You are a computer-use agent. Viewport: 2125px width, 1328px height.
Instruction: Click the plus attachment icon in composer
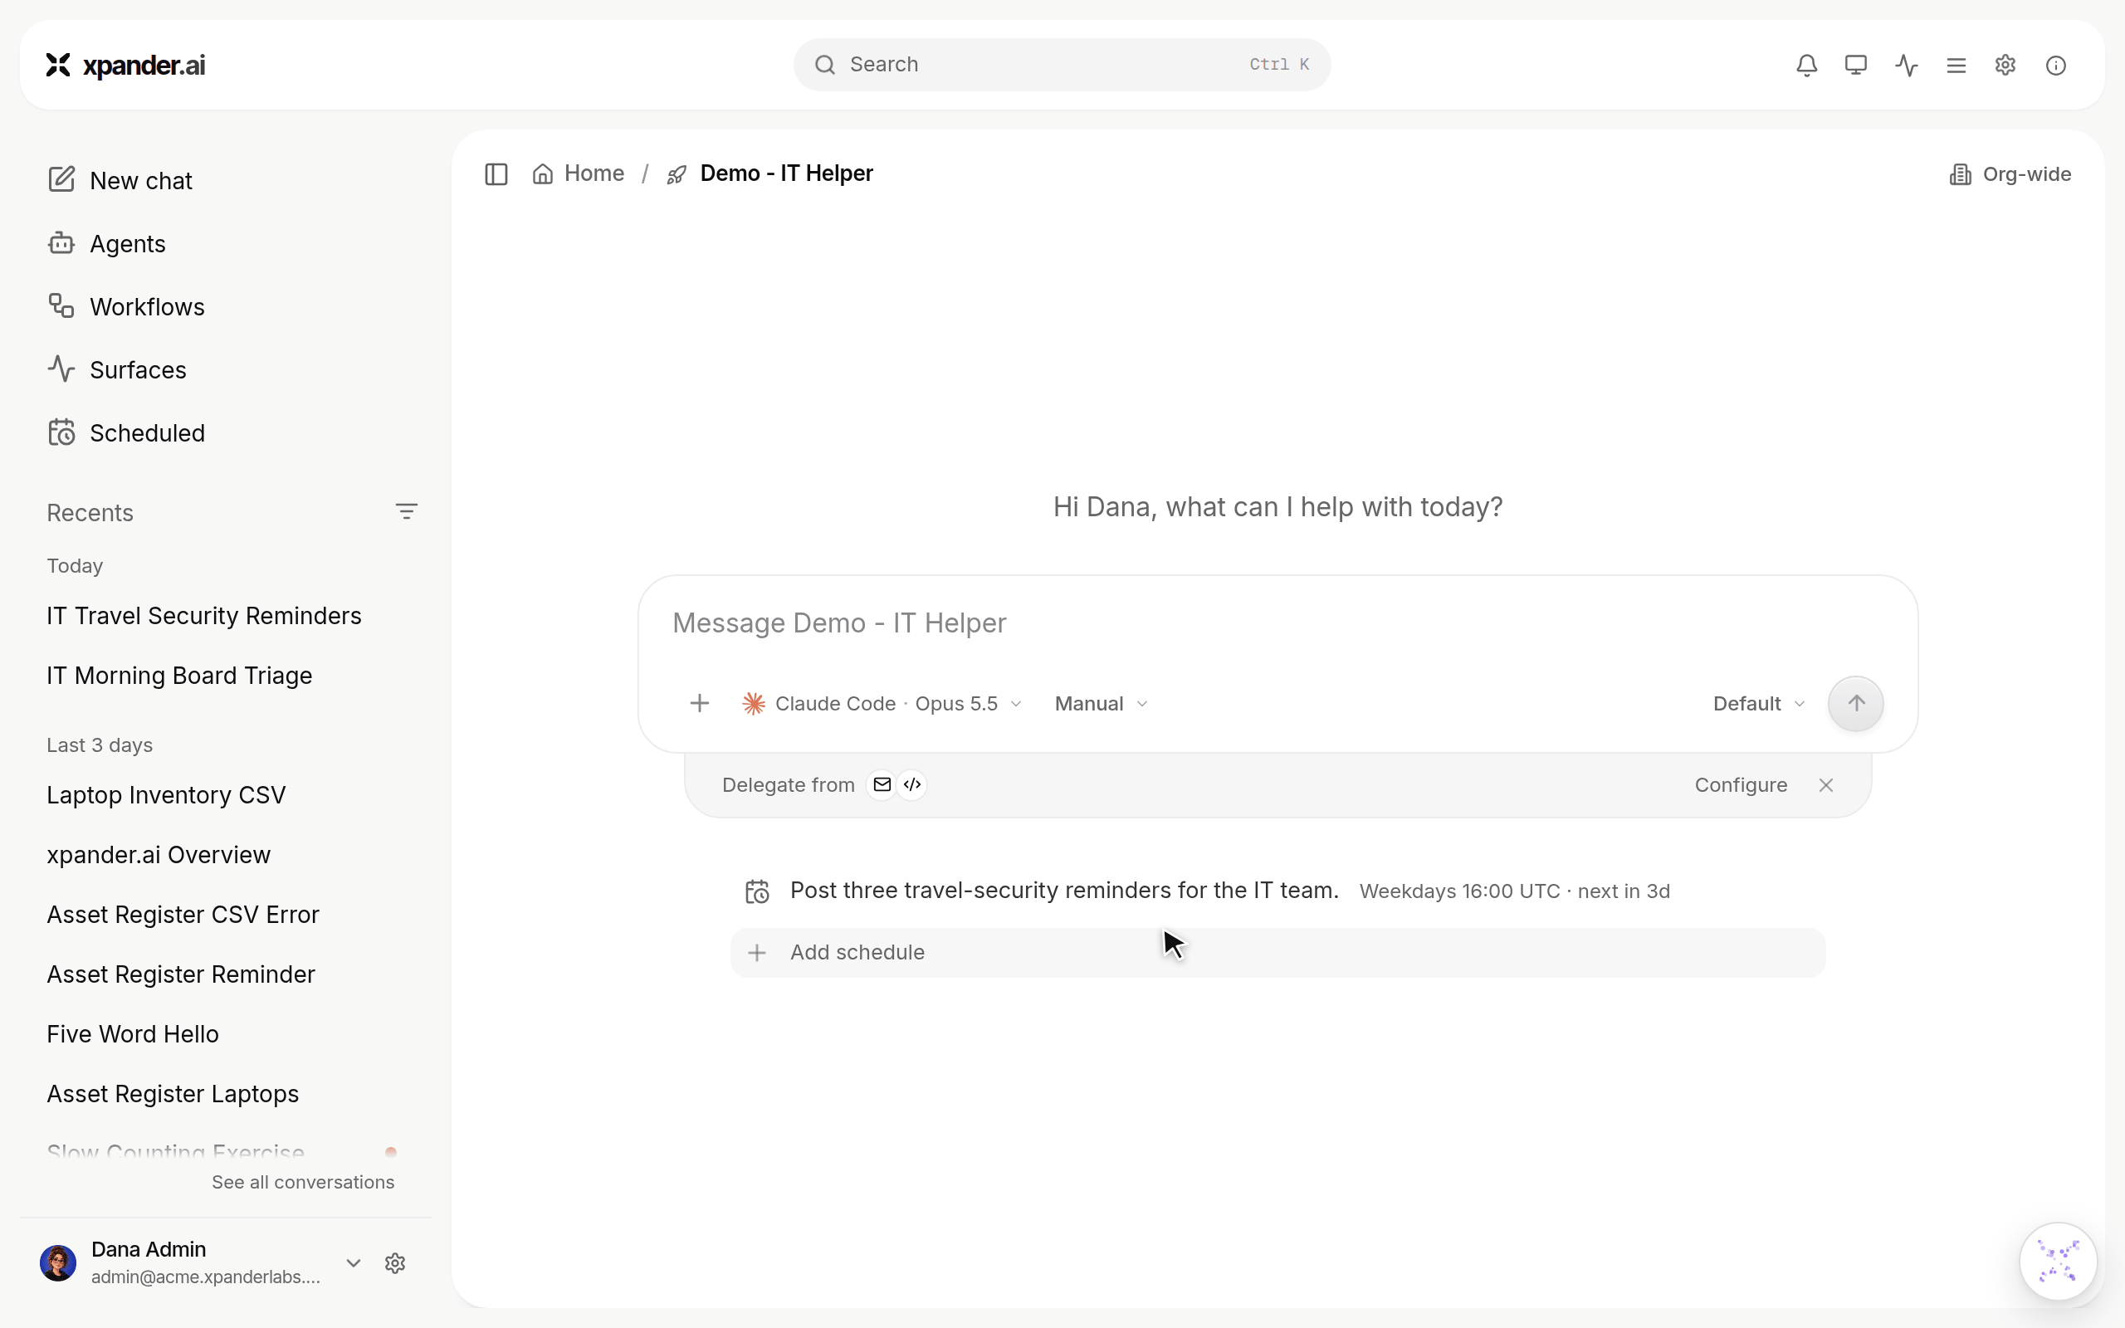point(699,704)
